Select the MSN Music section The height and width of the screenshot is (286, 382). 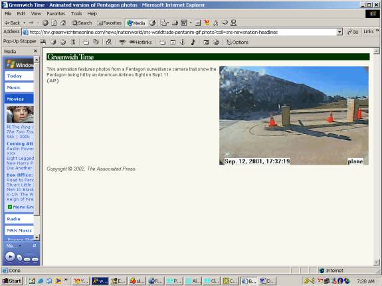(x=19, y=230)
